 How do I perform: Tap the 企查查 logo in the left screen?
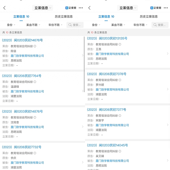pos(71,8)
